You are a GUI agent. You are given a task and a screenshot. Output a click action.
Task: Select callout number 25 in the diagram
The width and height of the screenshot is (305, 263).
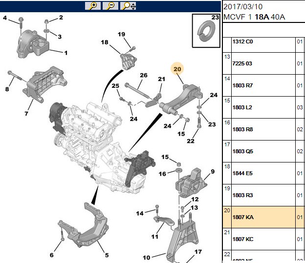(115, 86)
